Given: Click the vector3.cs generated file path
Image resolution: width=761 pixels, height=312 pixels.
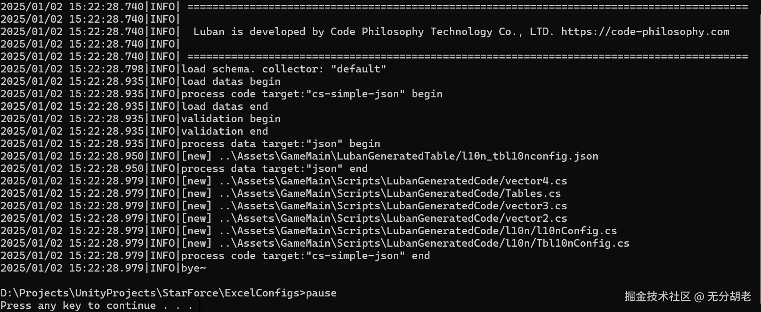Looking at the screenshot, I should pos(393,206).
